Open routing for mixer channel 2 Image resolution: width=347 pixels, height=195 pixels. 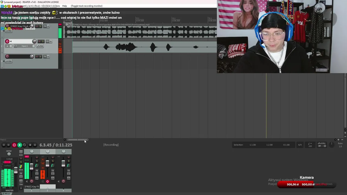pos(53,165)
